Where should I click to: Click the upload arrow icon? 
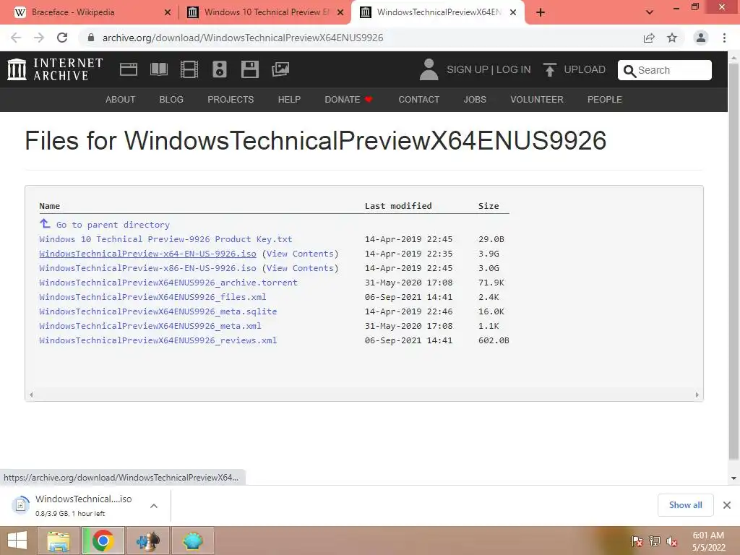[x=550, y=69]
